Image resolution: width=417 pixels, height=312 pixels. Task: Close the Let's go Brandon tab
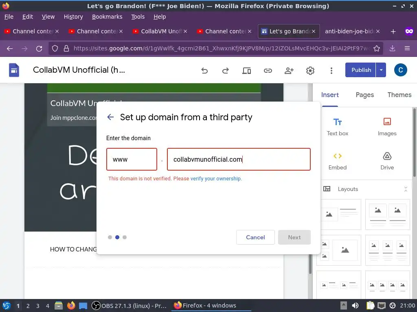(x=314, y=31)
